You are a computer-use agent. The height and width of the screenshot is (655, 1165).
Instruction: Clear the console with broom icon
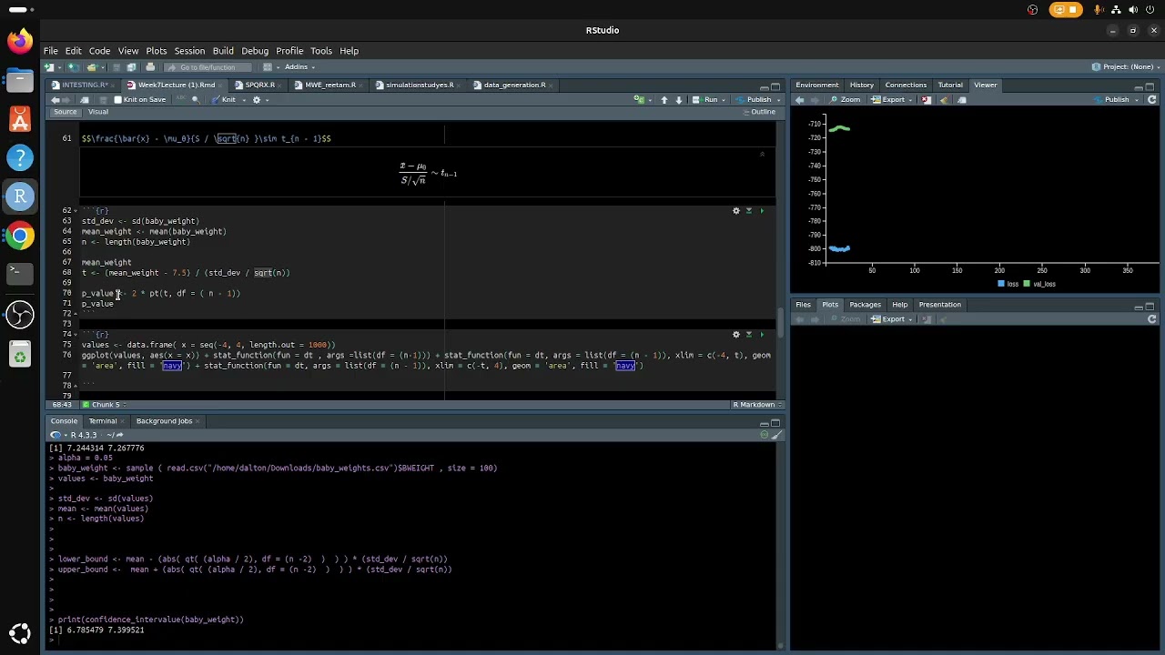(776, 435)
